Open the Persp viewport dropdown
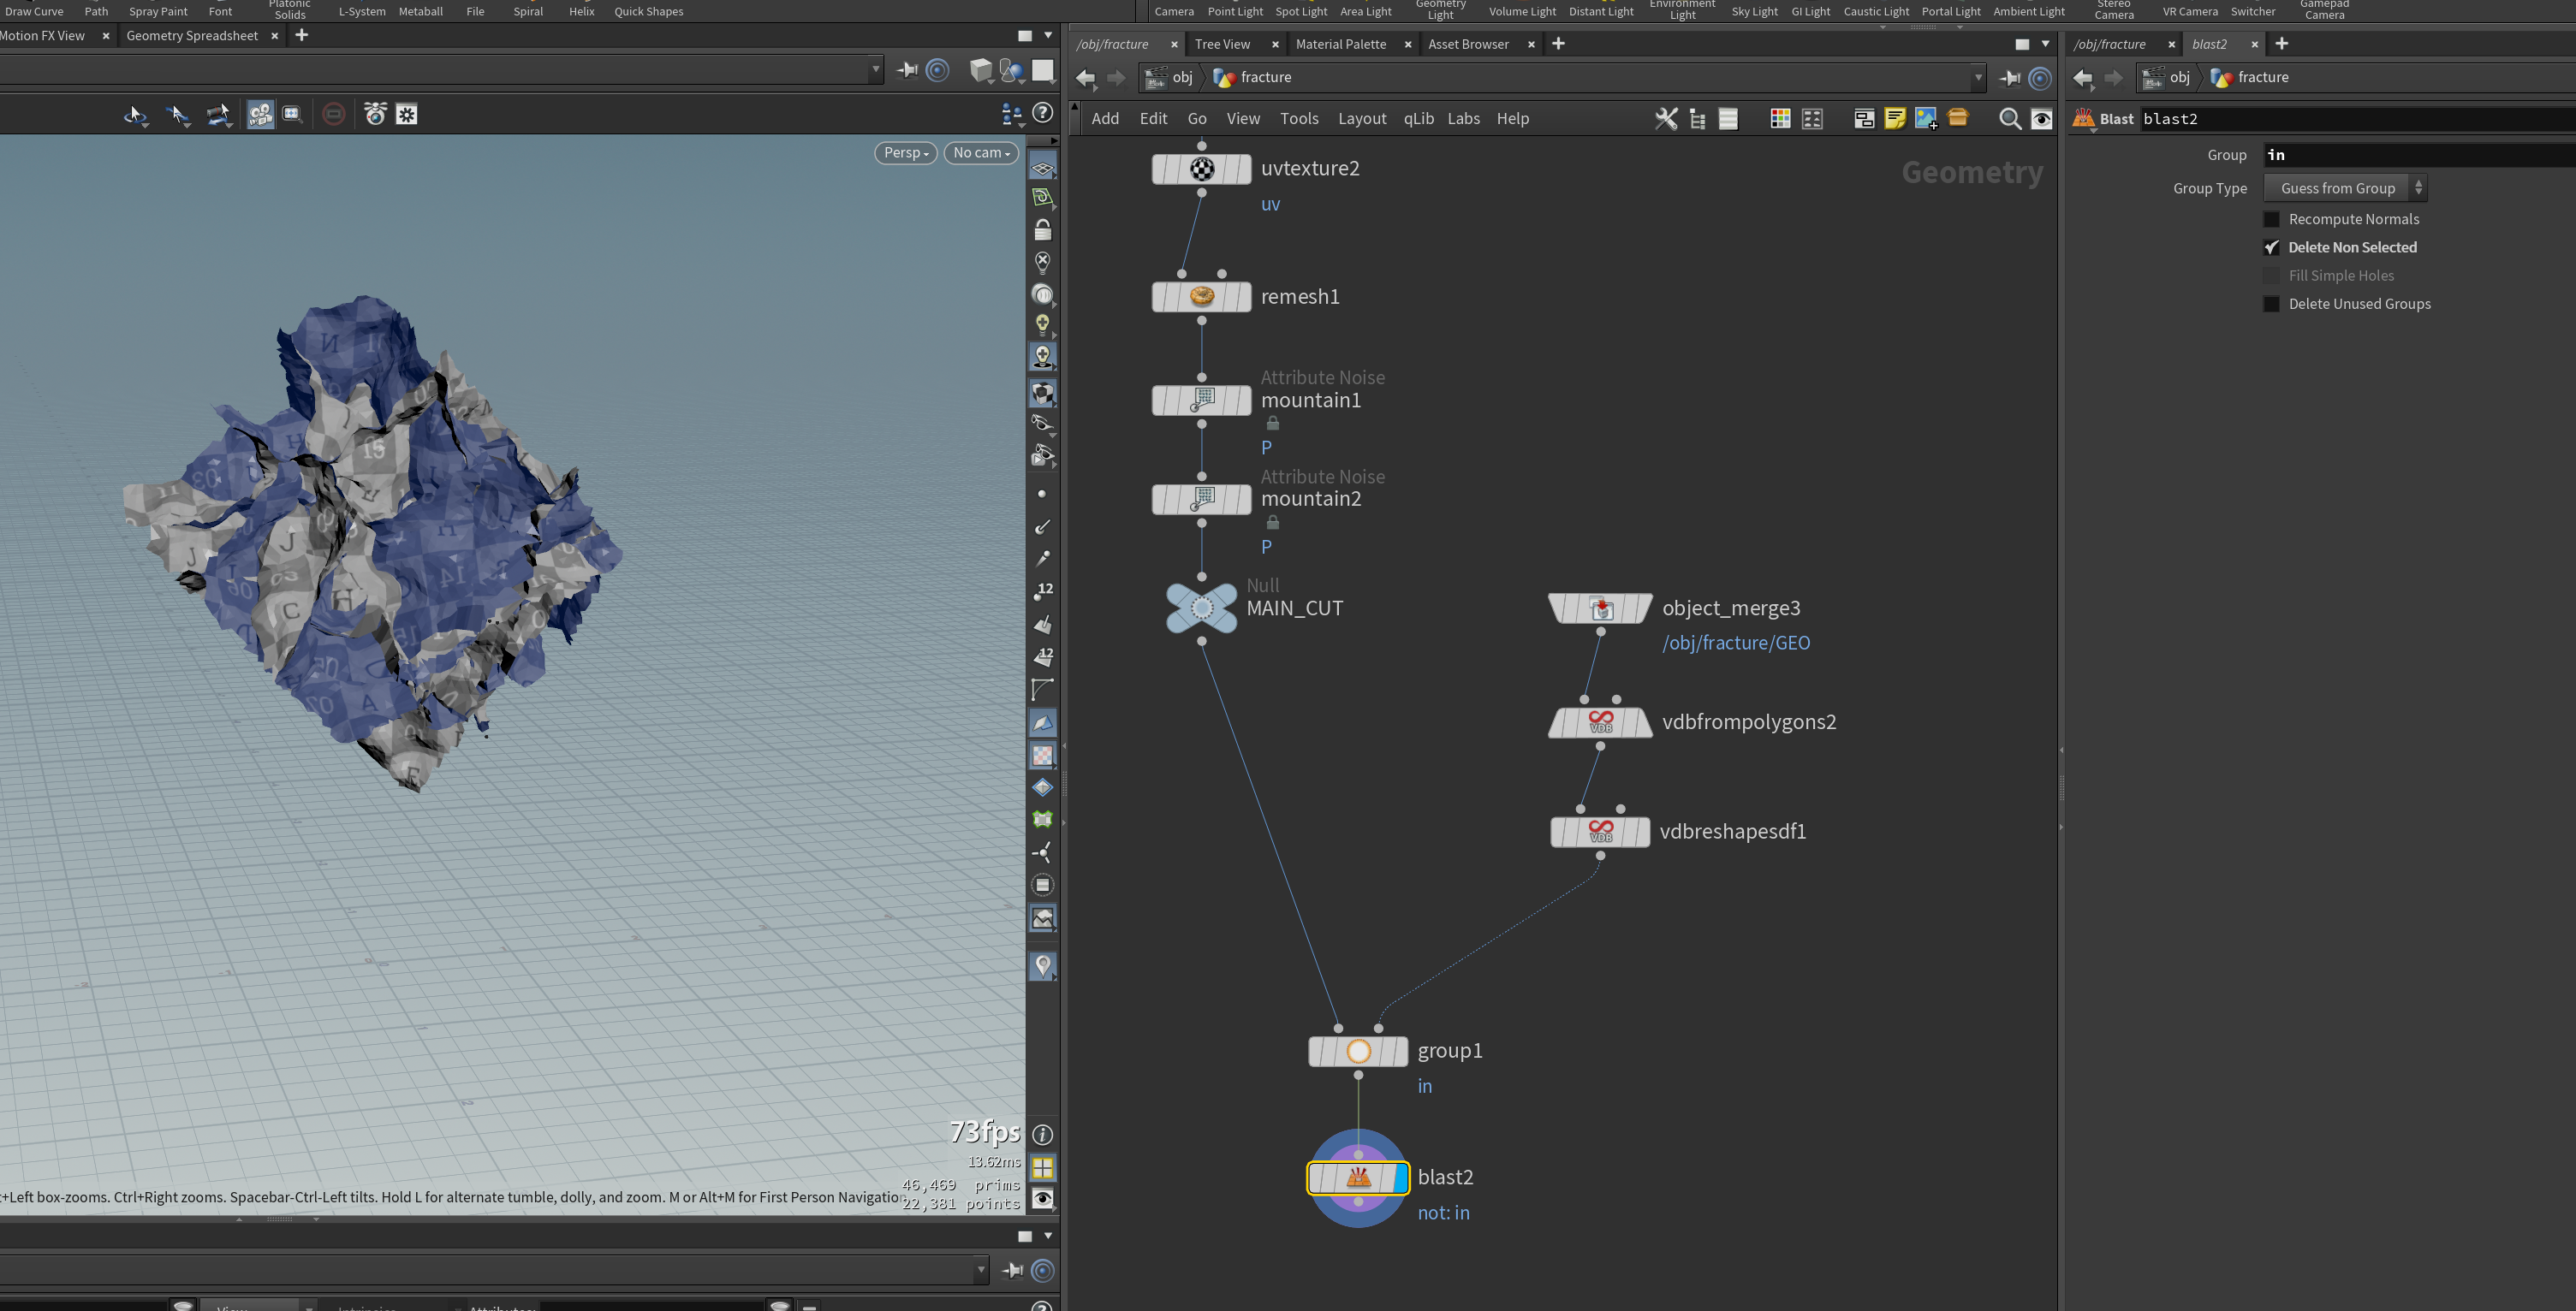 [906, 153]
